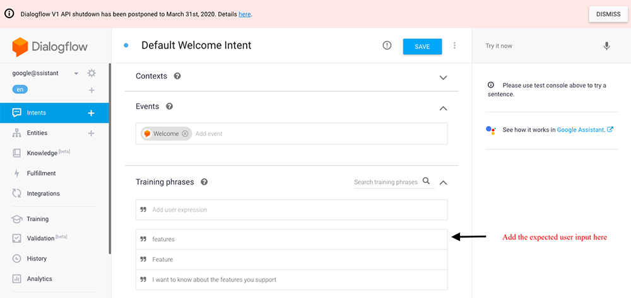Click the intent warning exclamation icon
Screen dimensions: 631x298
tap(387, 45)
